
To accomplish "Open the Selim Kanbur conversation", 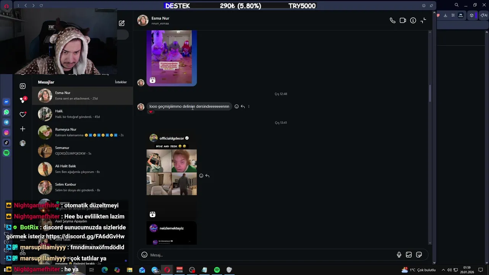I will click(83, 187).
